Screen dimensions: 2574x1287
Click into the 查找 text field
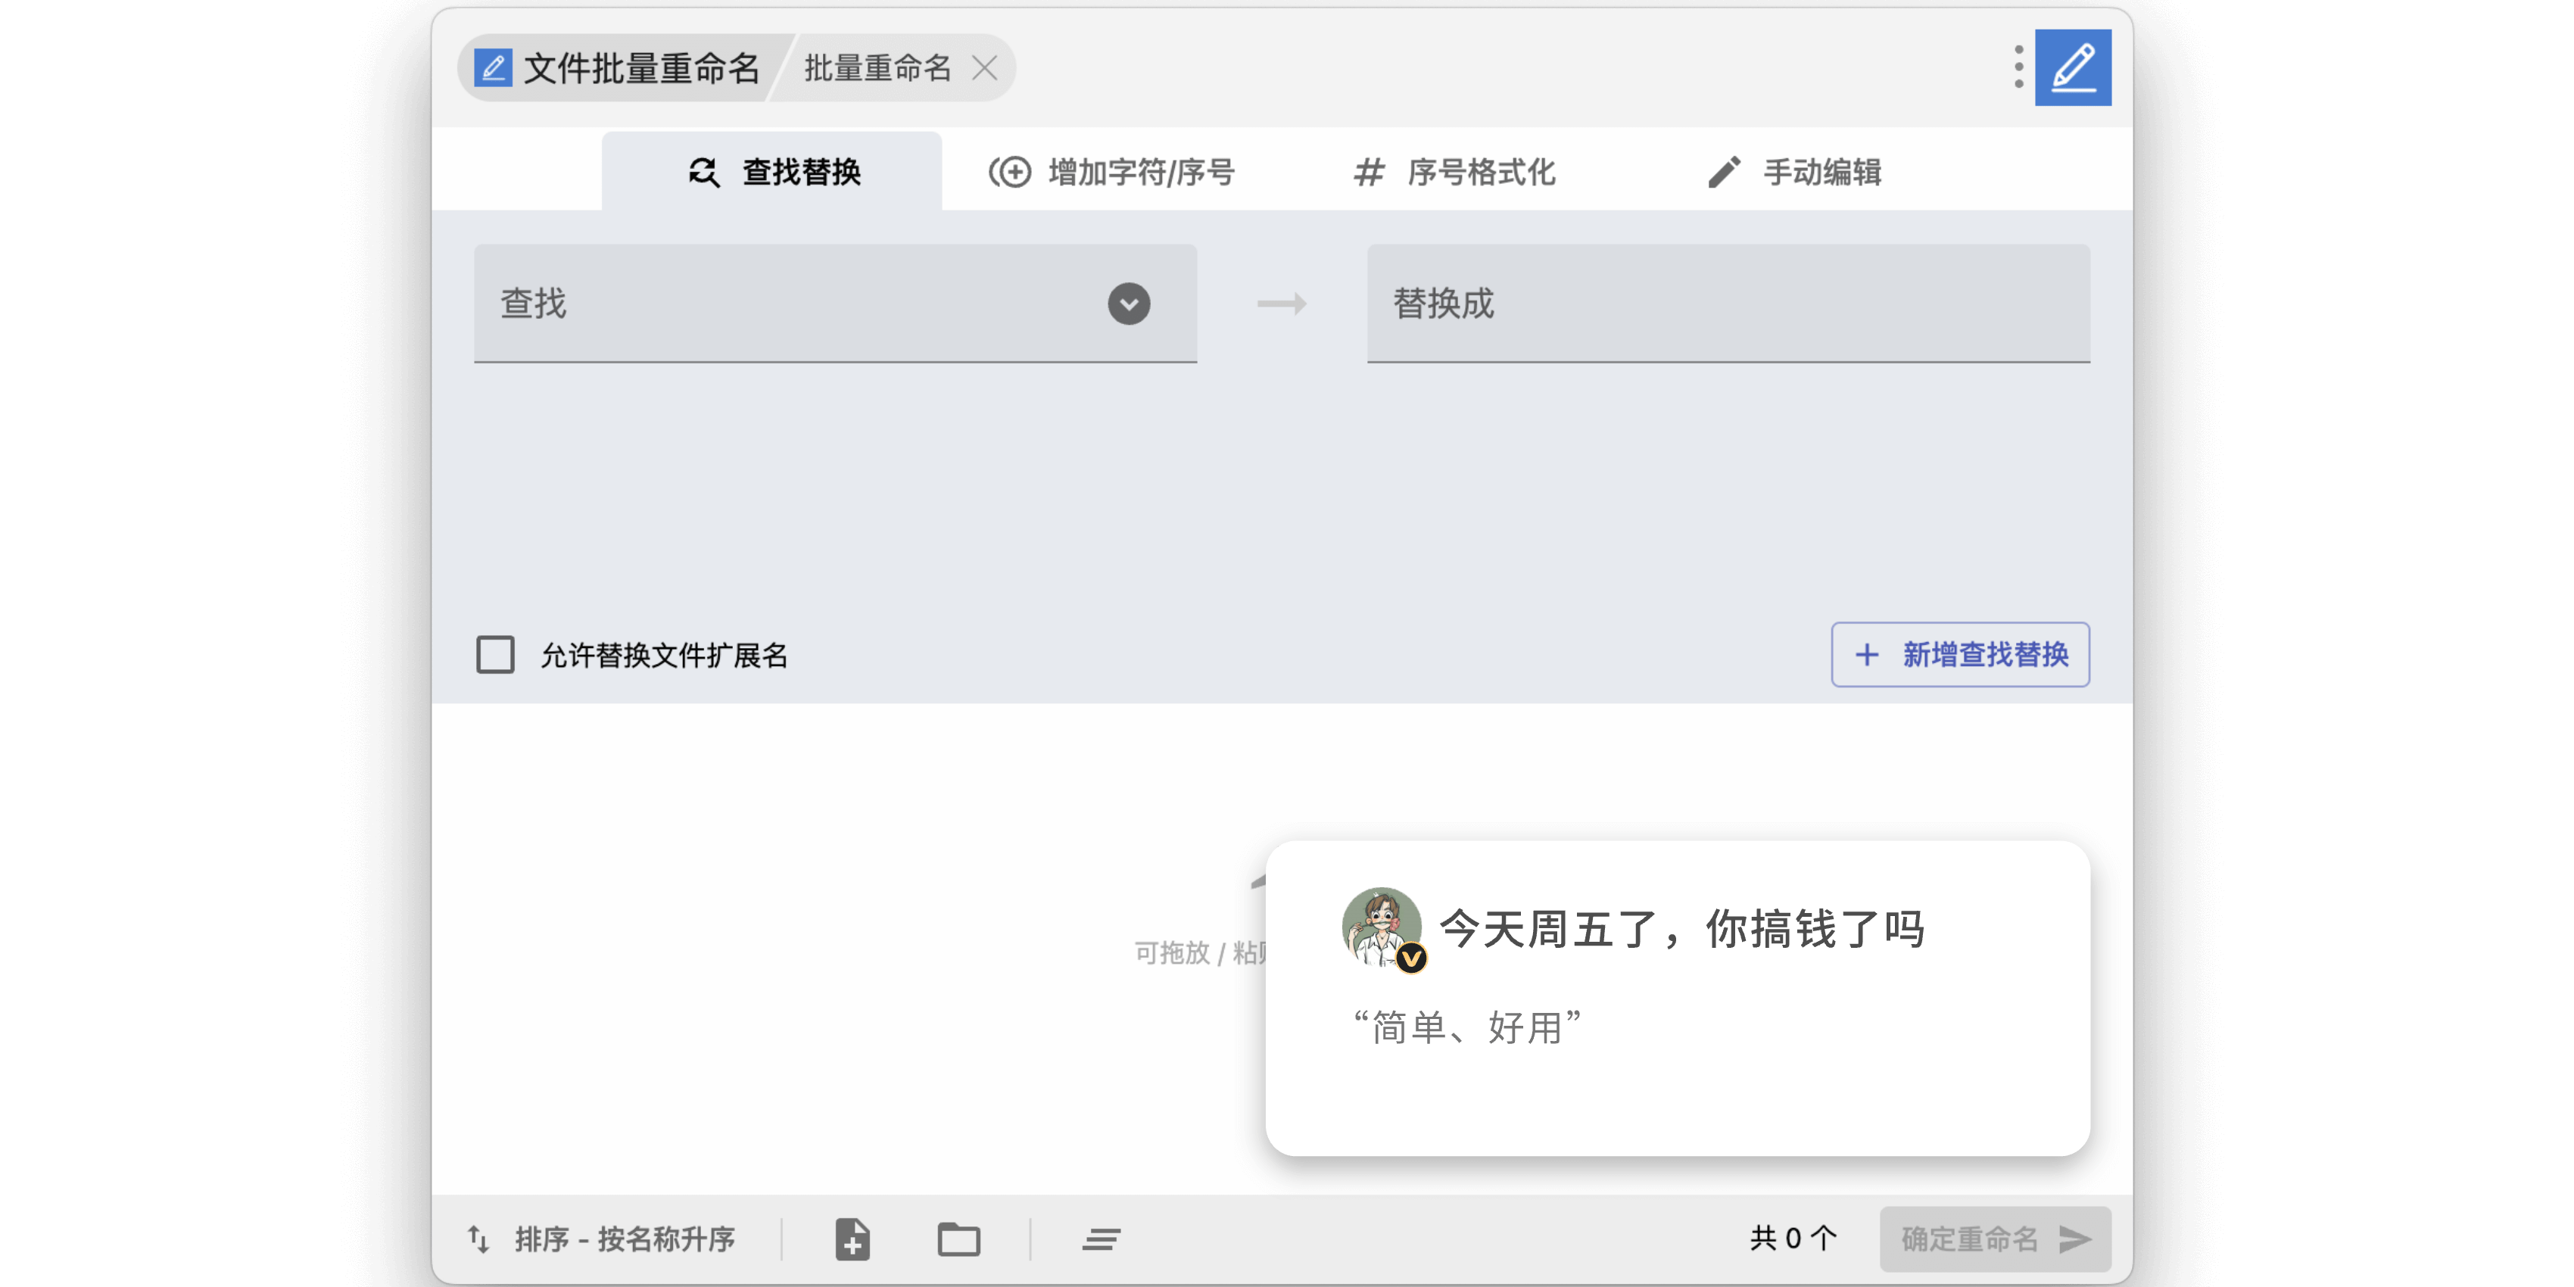pos(780,303)
